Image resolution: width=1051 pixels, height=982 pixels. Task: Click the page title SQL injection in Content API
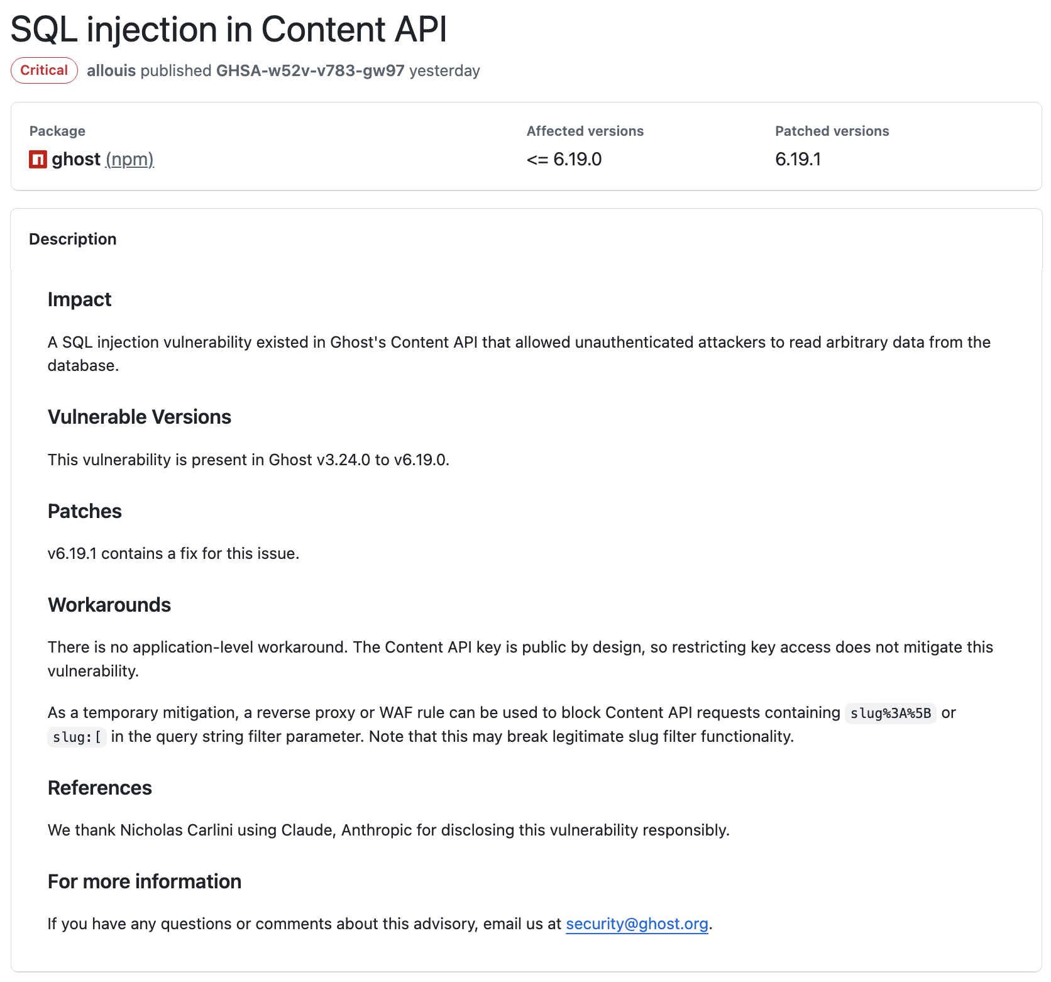[x=229, y=29]
